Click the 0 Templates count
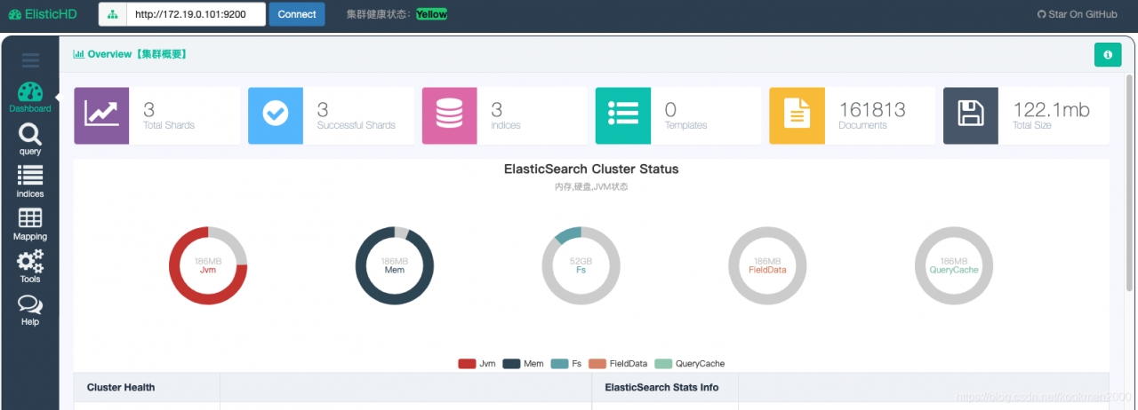 670,109
